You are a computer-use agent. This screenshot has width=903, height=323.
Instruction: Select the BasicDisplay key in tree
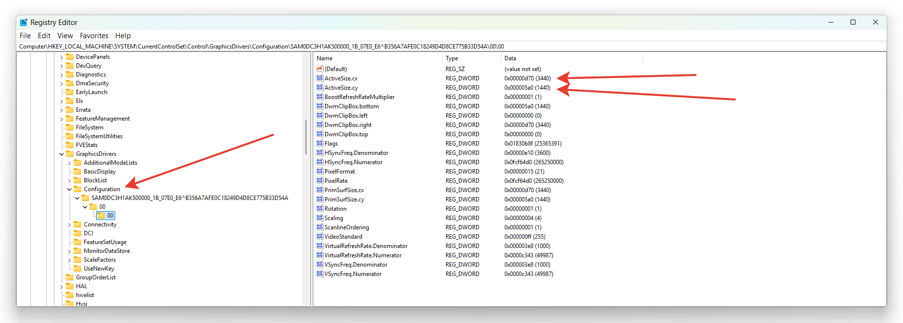[100, 172]
